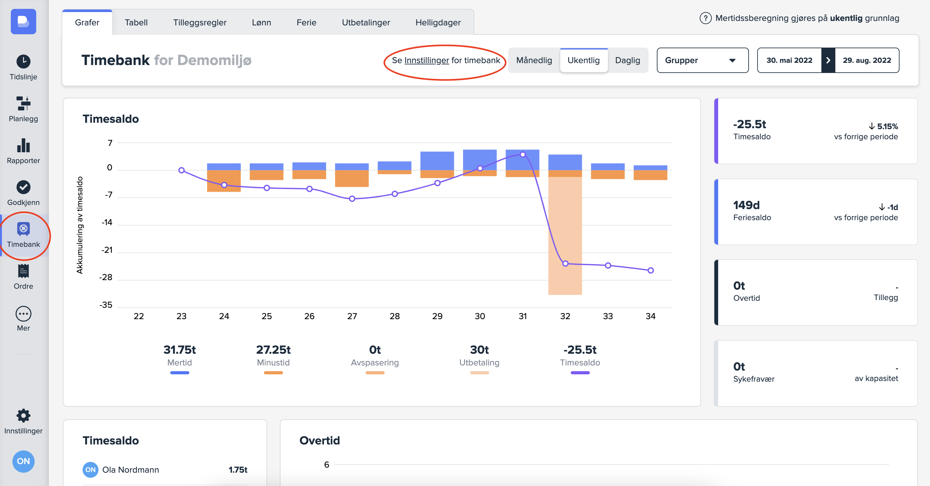Screen dimensions: 930x486
Task: Open the Ordre receipt icon
Action: click(x=24, y=271)
